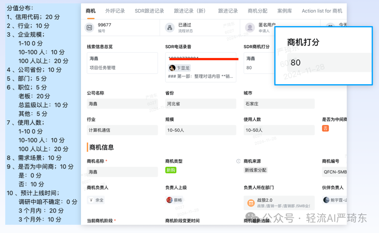Viewport: 379px width, 233px height.
Task: Click the 匿名用户 applicant avatar
Action: click(250, 28)
